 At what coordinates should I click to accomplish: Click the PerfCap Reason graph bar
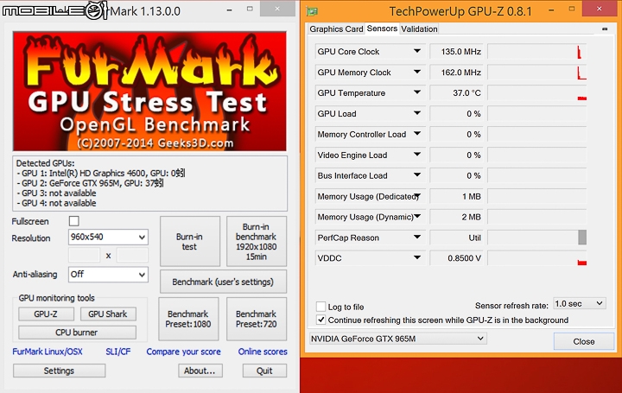point(582,238)
